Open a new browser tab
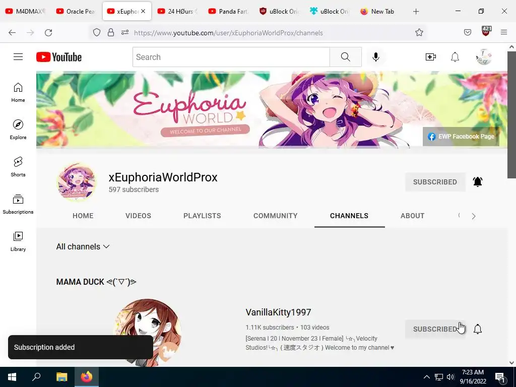The image size is (516, 387). (416, 12)
